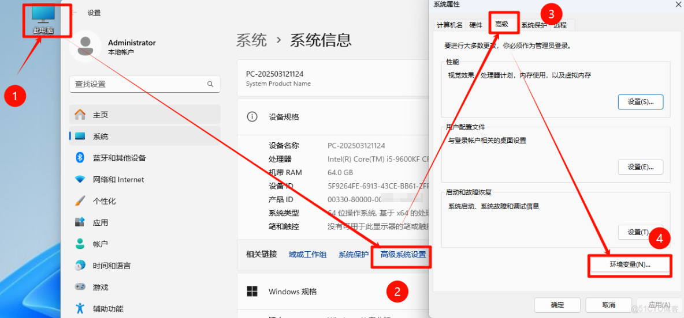Open 游戏 settings
This screenshot has height=318, width=684.
[145, 287]
